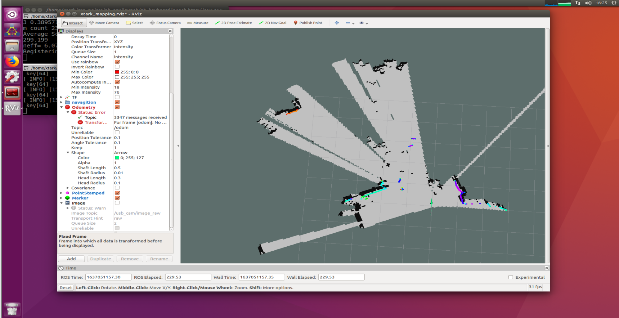Expand the Covariance property
Image resolution: width=619 pixels, height=318 pixels.
(x=68, y=188)
